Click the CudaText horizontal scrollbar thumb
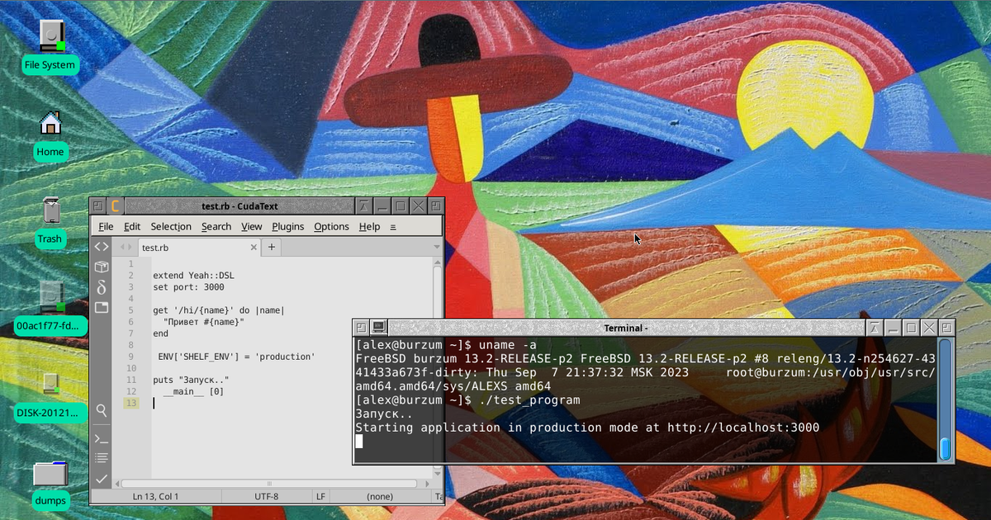 [269, 484]
